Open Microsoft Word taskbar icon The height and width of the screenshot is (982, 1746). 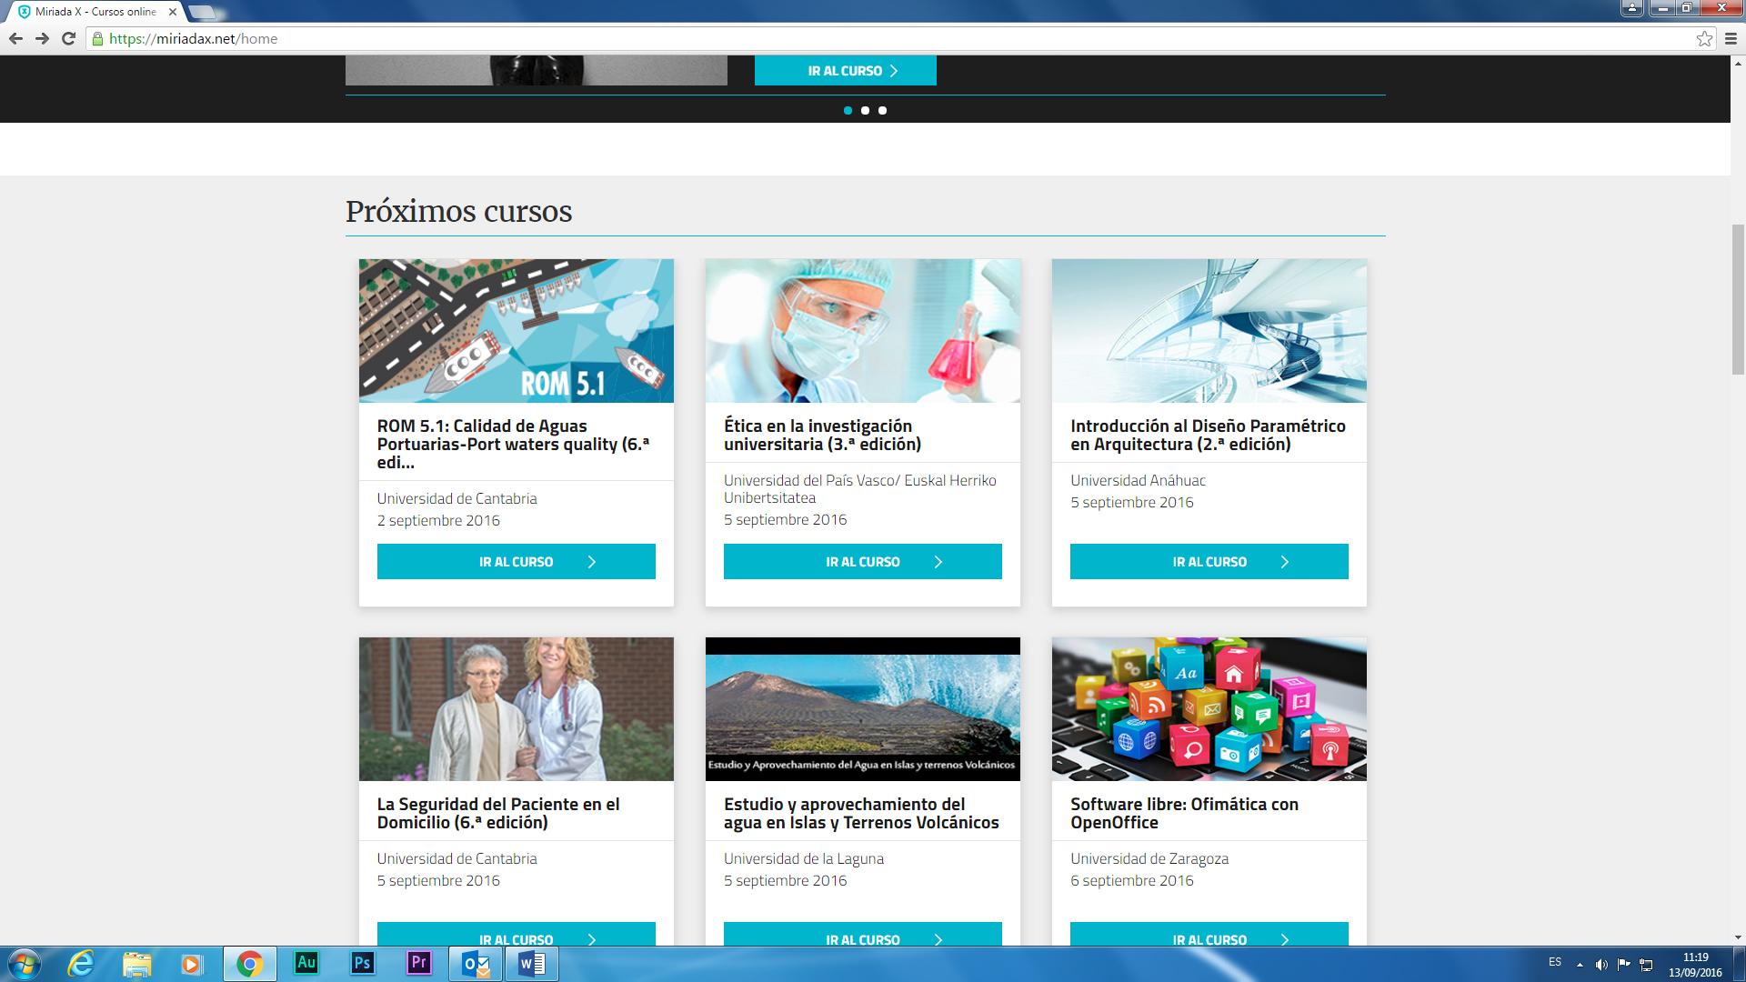point(532,963)
